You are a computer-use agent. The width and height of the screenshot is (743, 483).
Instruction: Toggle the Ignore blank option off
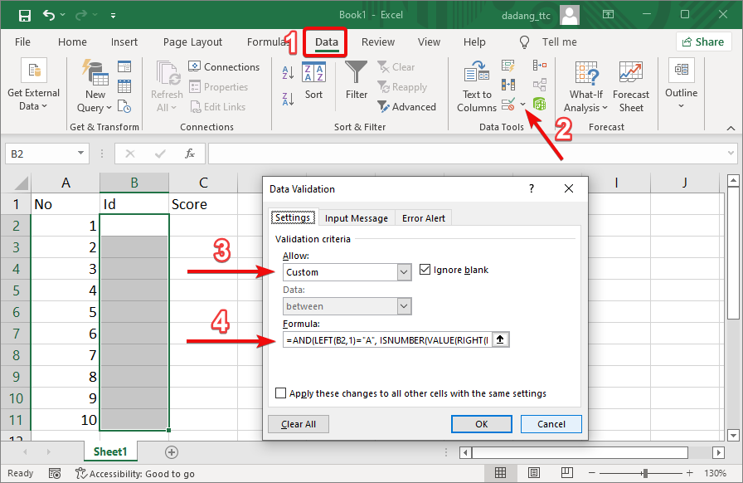[425, 268]
